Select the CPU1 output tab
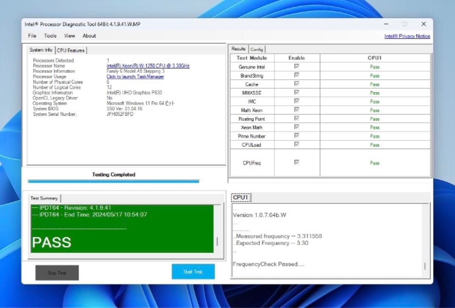 [240, 197]
